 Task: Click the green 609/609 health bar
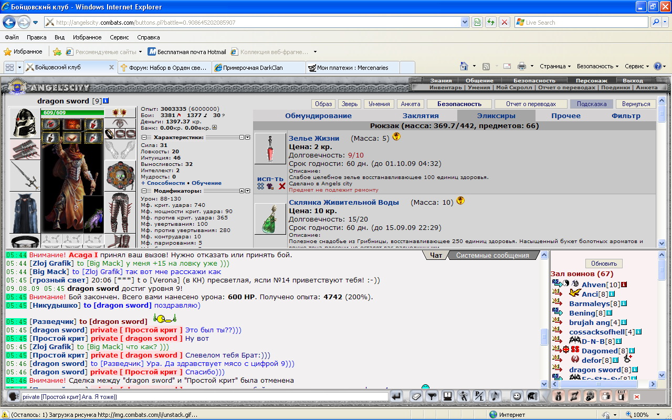[x=73, y=113]
